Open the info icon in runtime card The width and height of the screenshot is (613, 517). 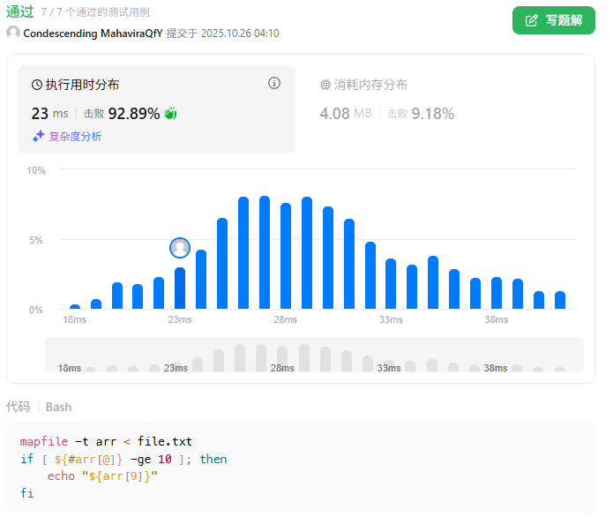tap(274, 83)
